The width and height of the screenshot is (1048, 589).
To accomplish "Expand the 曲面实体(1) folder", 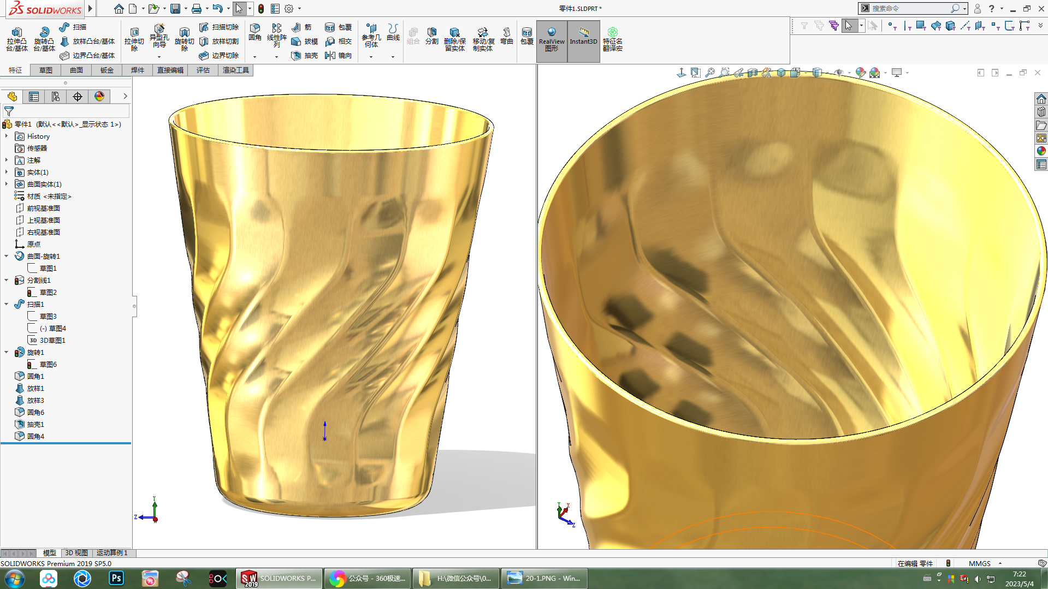I will pyautogui.click(x=7, y=184).
